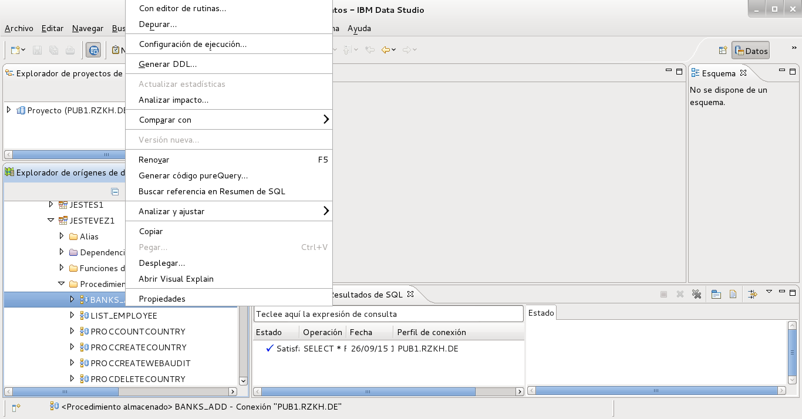Viewport: 802px width, 419px height.
Task: Close the Resultados de SQL tab
Action: pos(410,294)
